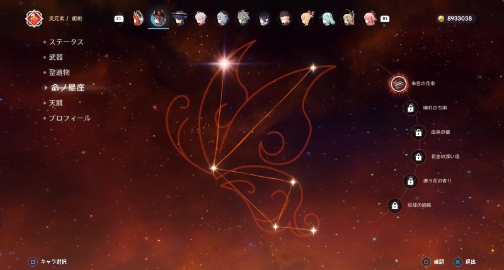Click the 炎元素 / 胡桃 title text
Viewport: 504px width, 270px height.
66,19
